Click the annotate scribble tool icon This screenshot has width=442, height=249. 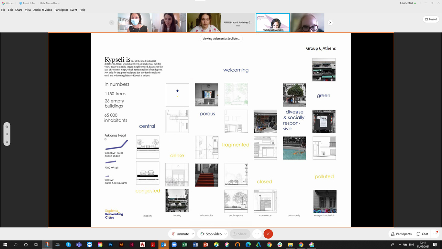[x=7, y=126]
